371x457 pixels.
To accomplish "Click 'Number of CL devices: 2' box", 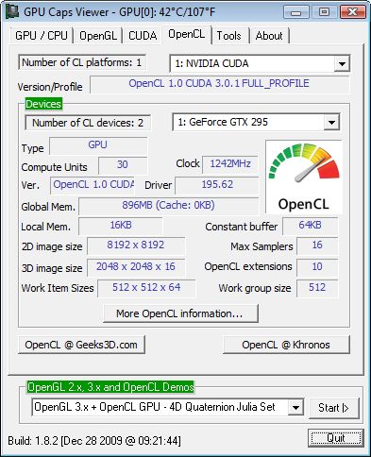I will pos(88,123).
